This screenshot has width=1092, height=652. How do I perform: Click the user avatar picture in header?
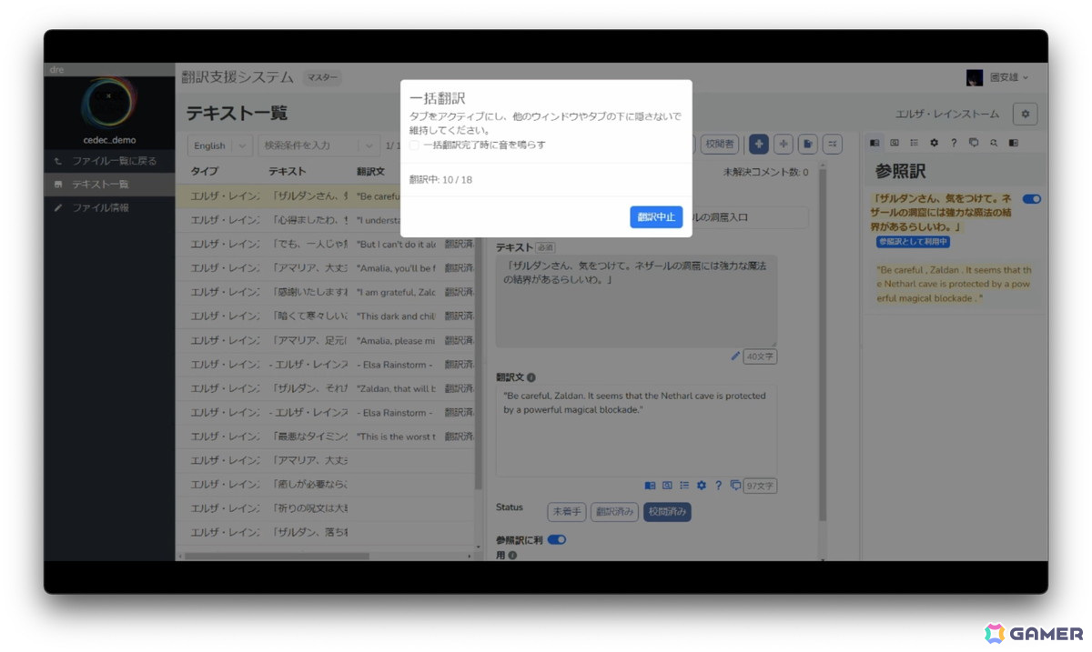coord(975,78)
